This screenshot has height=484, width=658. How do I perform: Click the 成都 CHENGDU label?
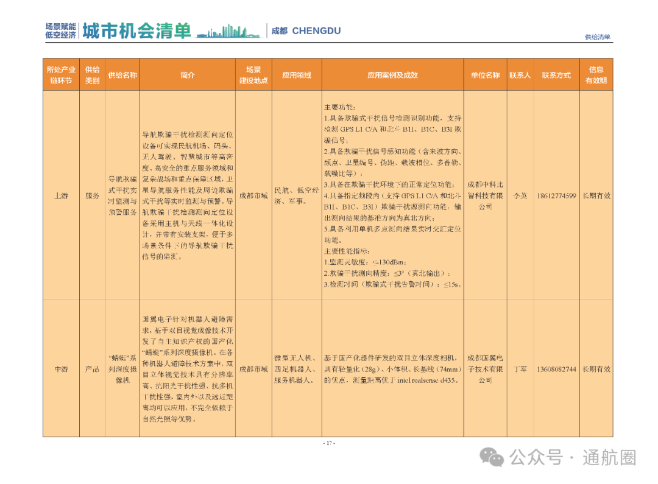(x=306, y=30)
